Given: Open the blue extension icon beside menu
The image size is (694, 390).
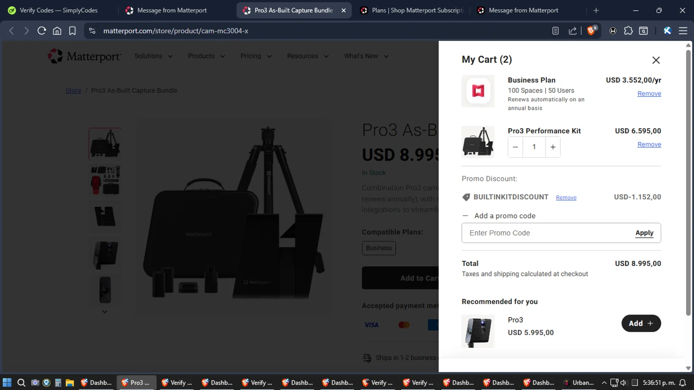Looking at the screenshot, I should click(667, 31).
